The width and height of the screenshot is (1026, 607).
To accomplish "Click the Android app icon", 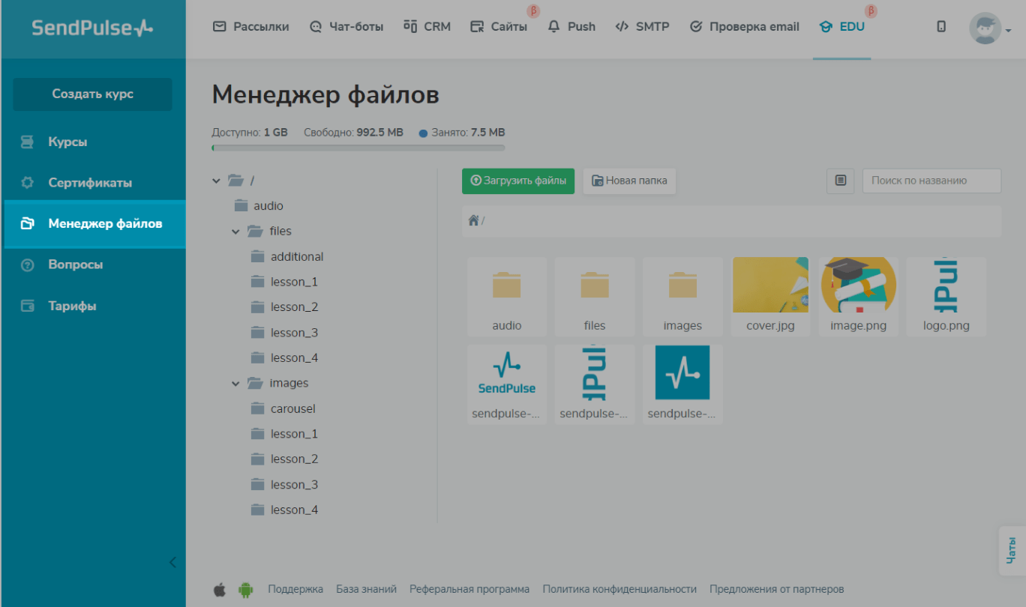I will click(x=245, y=590).
